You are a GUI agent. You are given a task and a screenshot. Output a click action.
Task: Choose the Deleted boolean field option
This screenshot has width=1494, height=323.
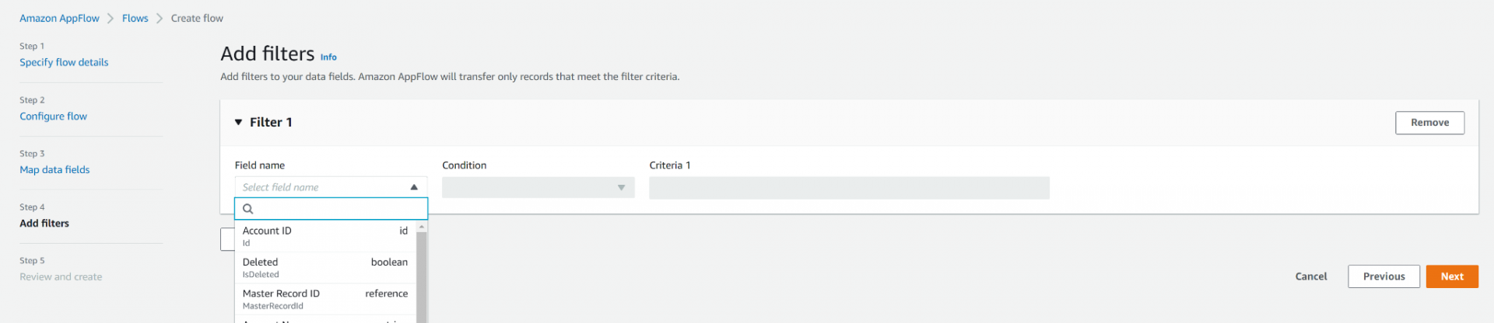pyautogui.click(x=324, y=268)
